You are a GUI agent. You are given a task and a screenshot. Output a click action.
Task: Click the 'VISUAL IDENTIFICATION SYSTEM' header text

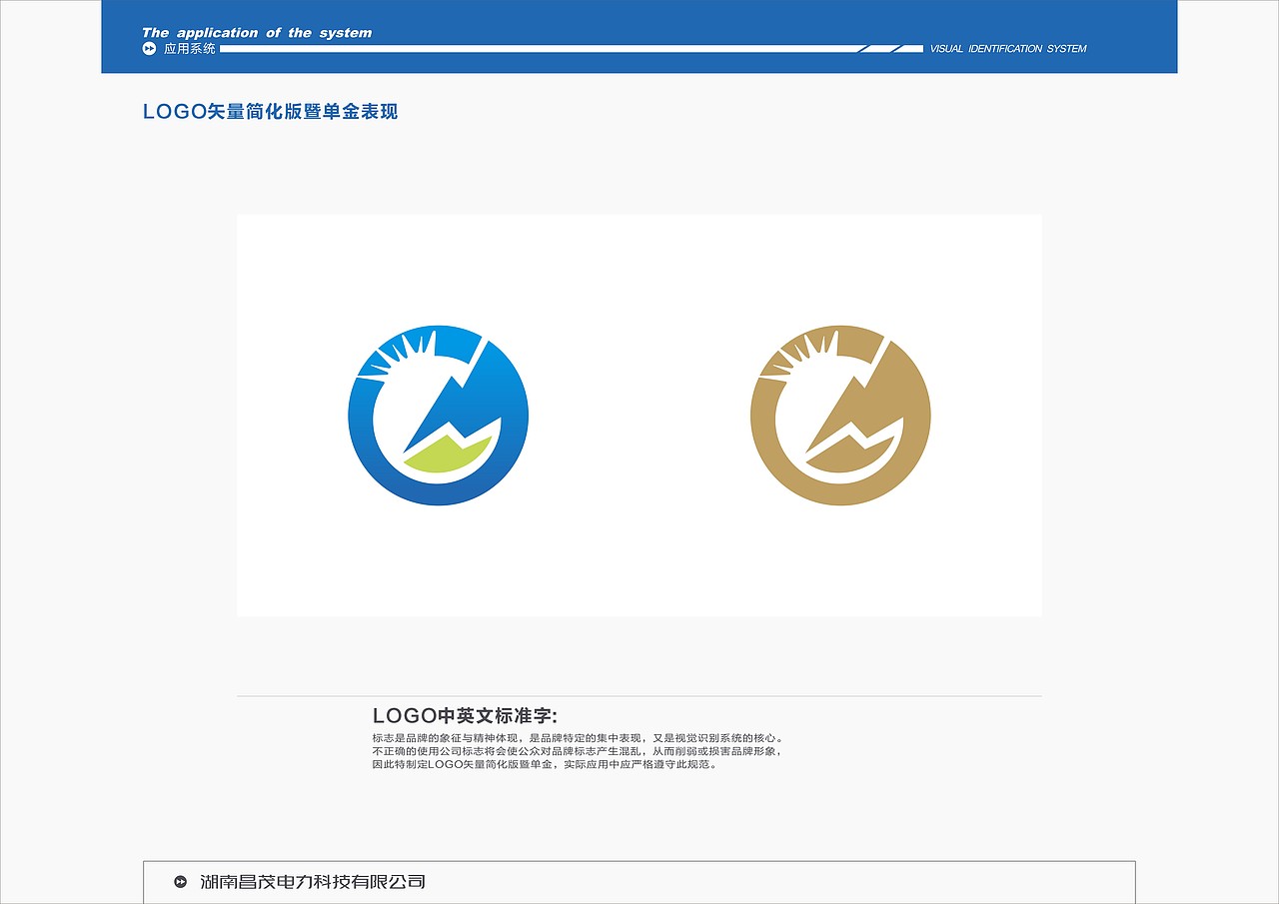[1007, 49]
